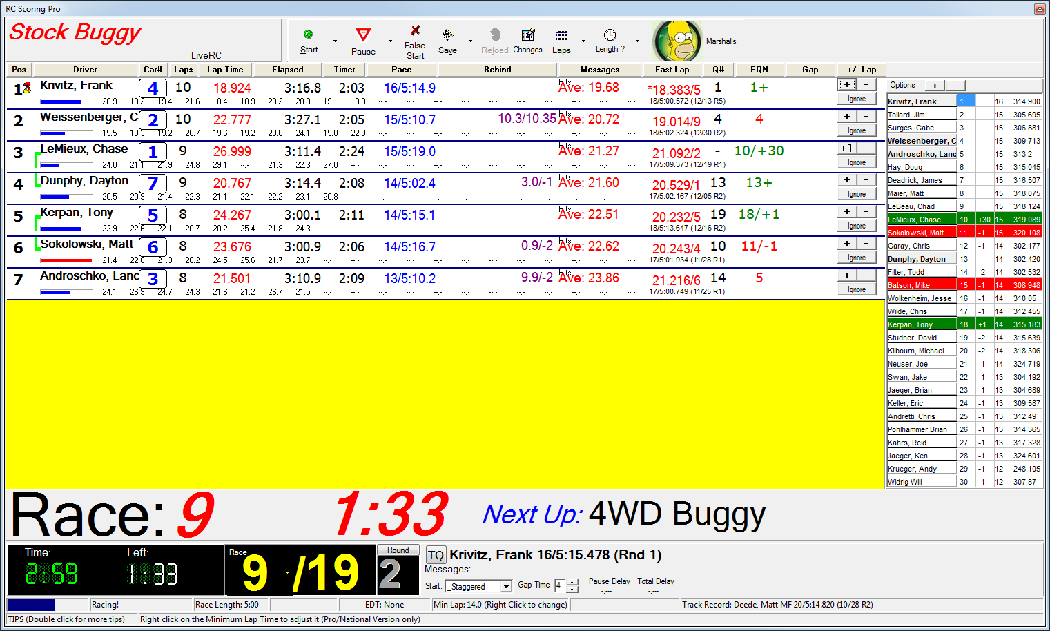1050x631 pixels.
Task: Click the Lap Time column header
Action: point(225,70)
